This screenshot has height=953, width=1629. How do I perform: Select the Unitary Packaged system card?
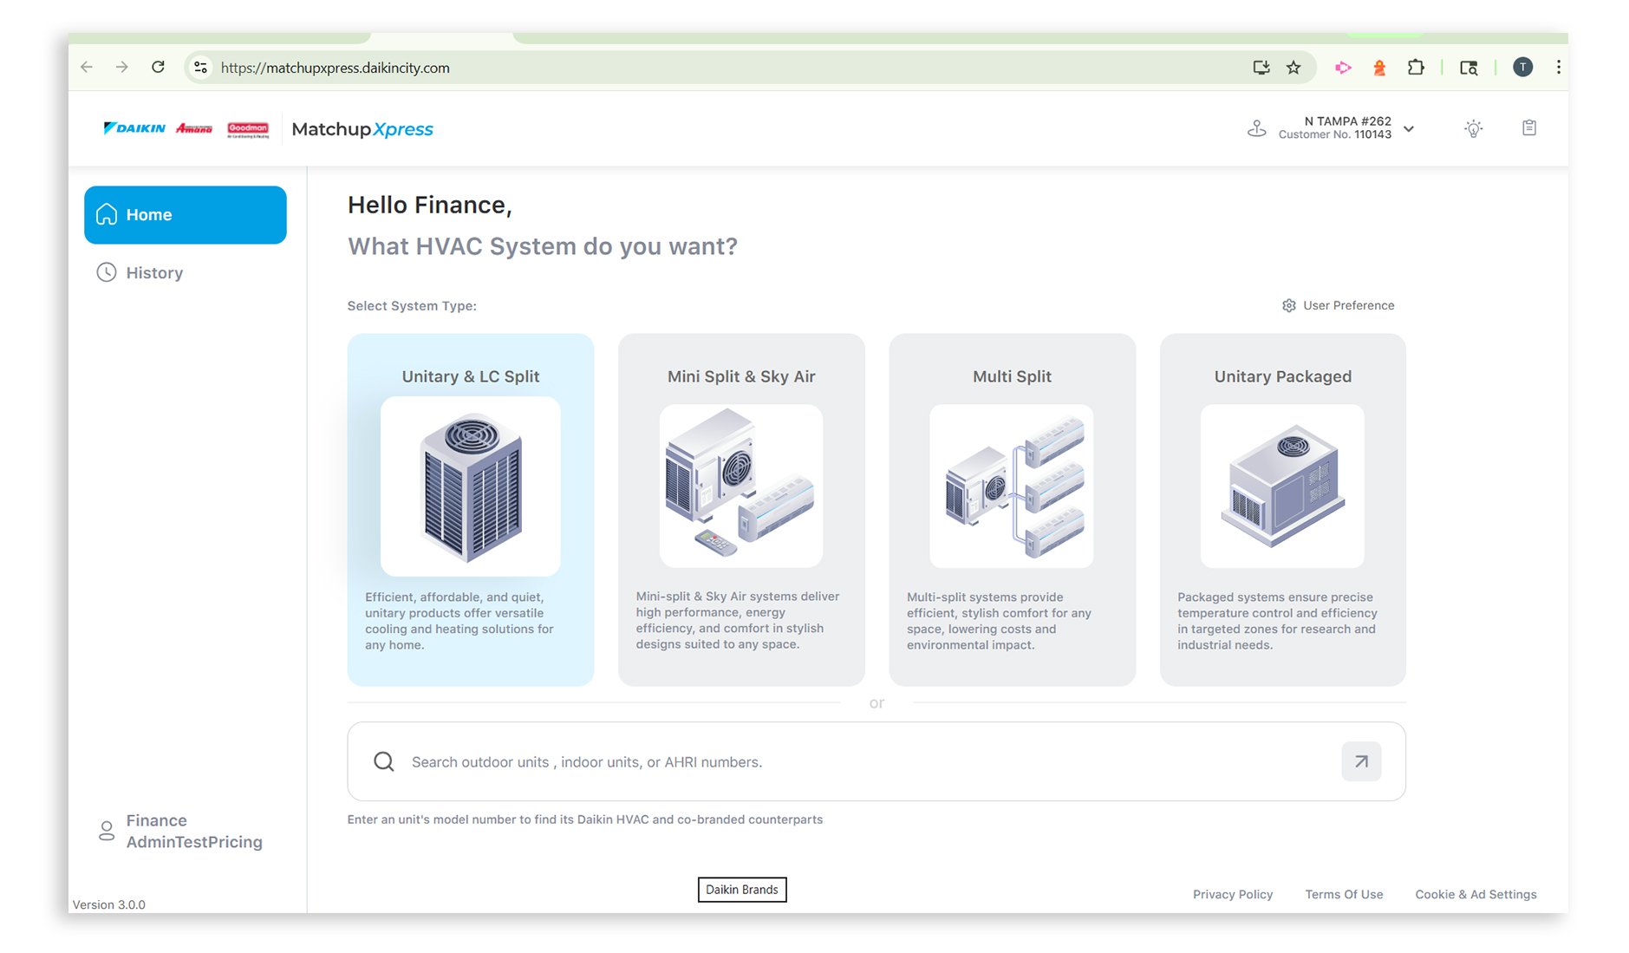click(x=1283, y=510)
